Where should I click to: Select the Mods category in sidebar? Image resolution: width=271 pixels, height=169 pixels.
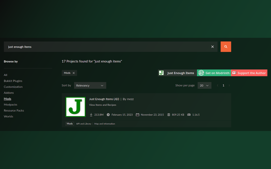[7, 99]
